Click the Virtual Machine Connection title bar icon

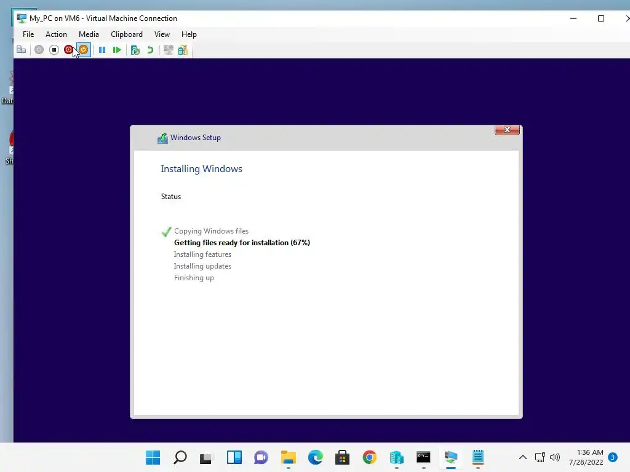pyautogui.click(x=22, y=18)
